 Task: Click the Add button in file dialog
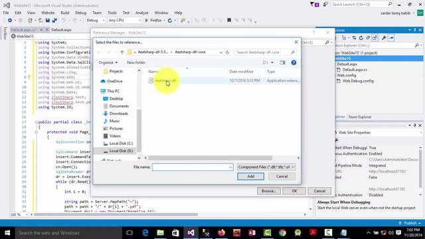[251, 177]
